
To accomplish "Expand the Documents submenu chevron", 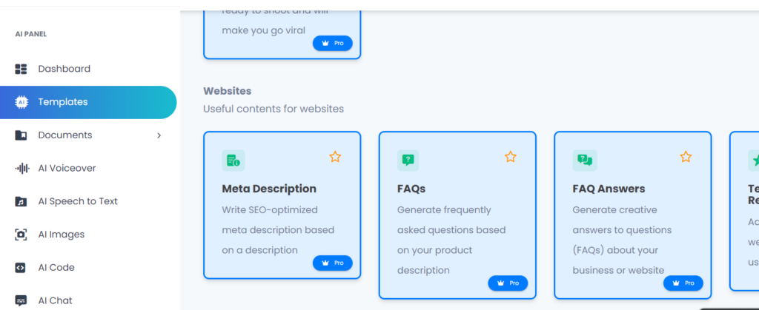I will click(159, 135).
